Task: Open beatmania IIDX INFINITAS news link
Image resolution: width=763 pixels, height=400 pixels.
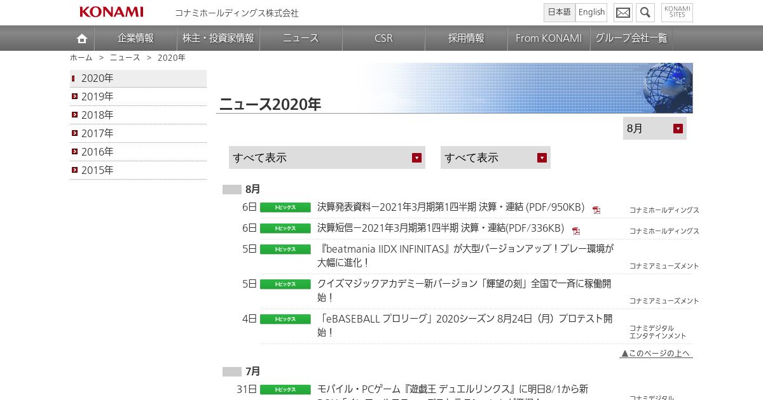Action: pyautogui.click(x=465, y=255)
